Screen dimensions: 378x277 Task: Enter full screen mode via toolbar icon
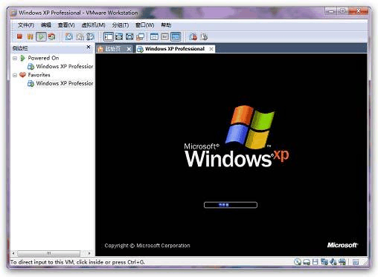click(129, 36)
